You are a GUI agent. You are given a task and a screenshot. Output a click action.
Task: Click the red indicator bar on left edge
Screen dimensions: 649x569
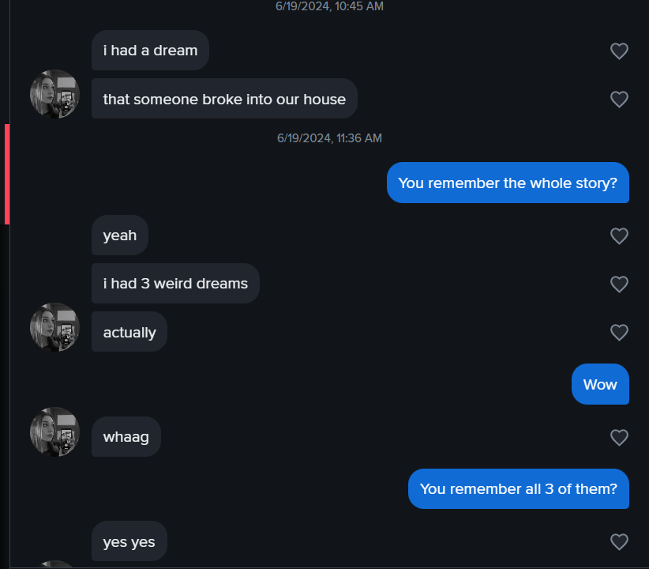(7, 174)
